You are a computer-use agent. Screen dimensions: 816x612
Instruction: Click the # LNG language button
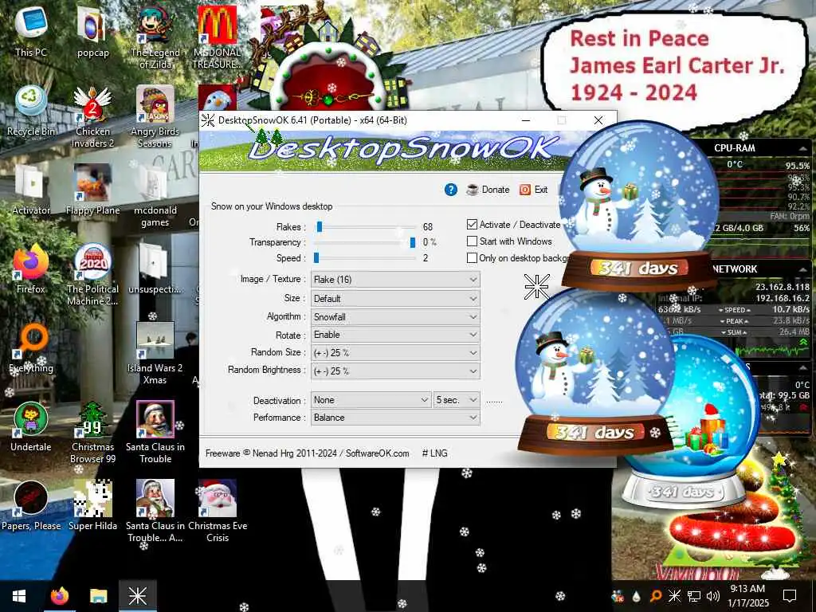pyautogui.click(x=435, y=453)
